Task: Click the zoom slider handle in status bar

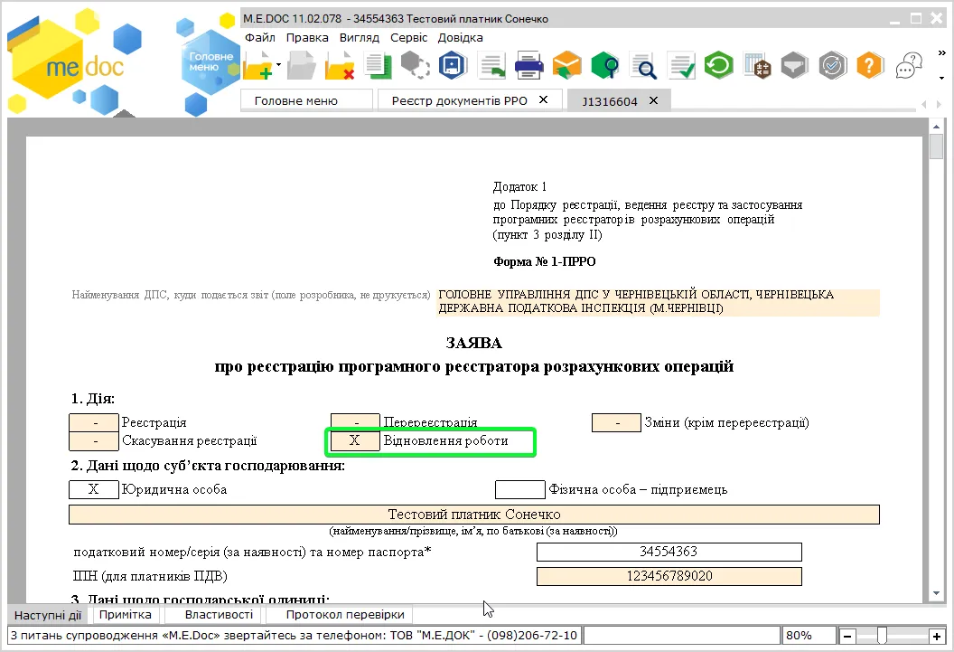Action: (x=881, y=636)
